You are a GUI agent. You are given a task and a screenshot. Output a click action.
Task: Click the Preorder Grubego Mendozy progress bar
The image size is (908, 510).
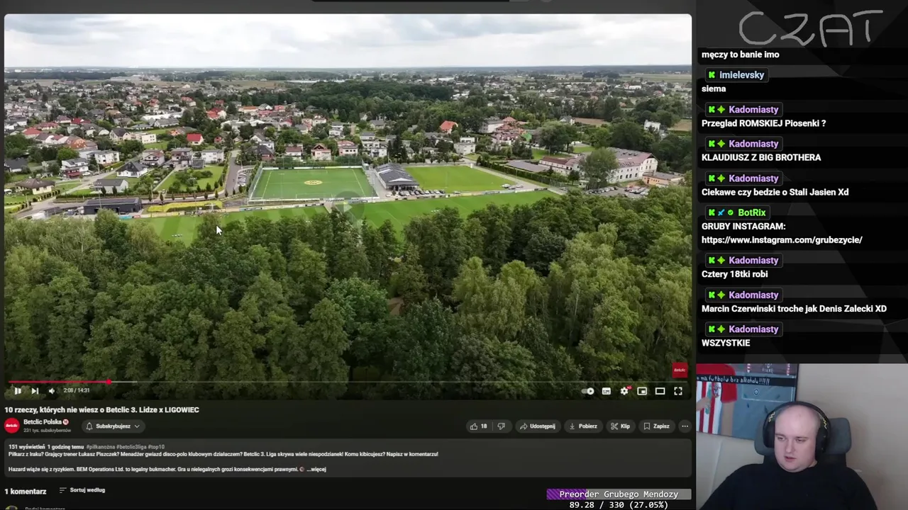(x=619, y=494)
